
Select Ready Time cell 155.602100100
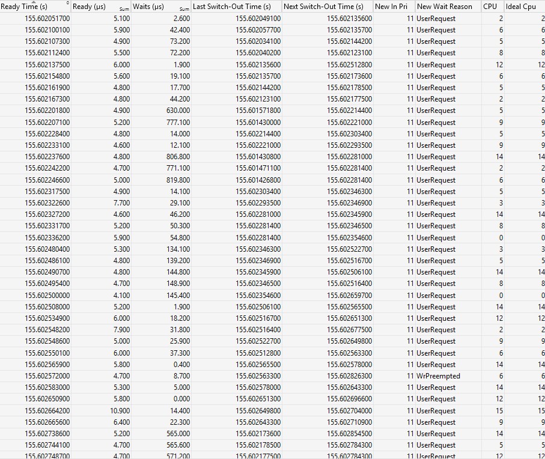click(47, 30)
